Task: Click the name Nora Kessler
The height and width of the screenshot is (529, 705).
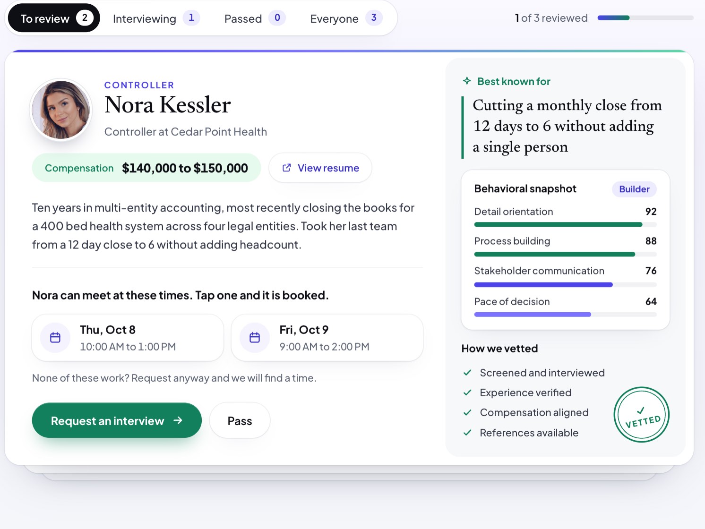Action: [x=168, y=105]
